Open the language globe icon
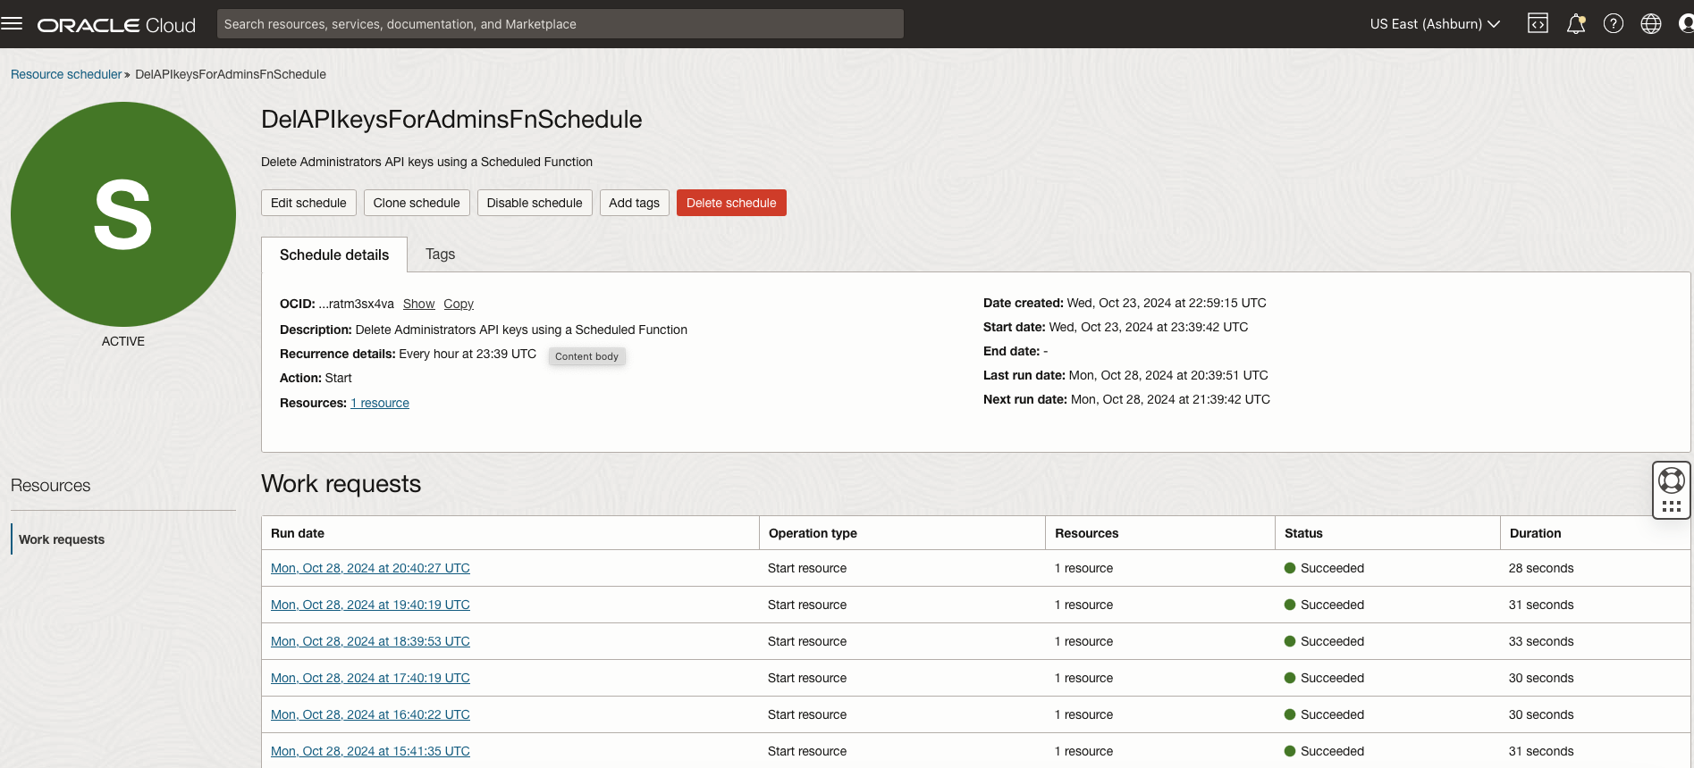The width and height of the screenshot is (1694, 768). click(x=1651, y=24)
